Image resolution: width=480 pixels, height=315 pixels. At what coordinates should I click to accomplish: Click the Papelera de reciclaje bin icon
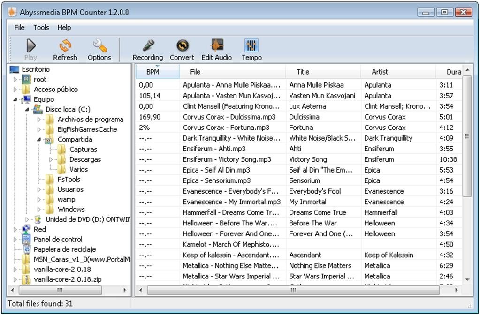pos(27,249)
